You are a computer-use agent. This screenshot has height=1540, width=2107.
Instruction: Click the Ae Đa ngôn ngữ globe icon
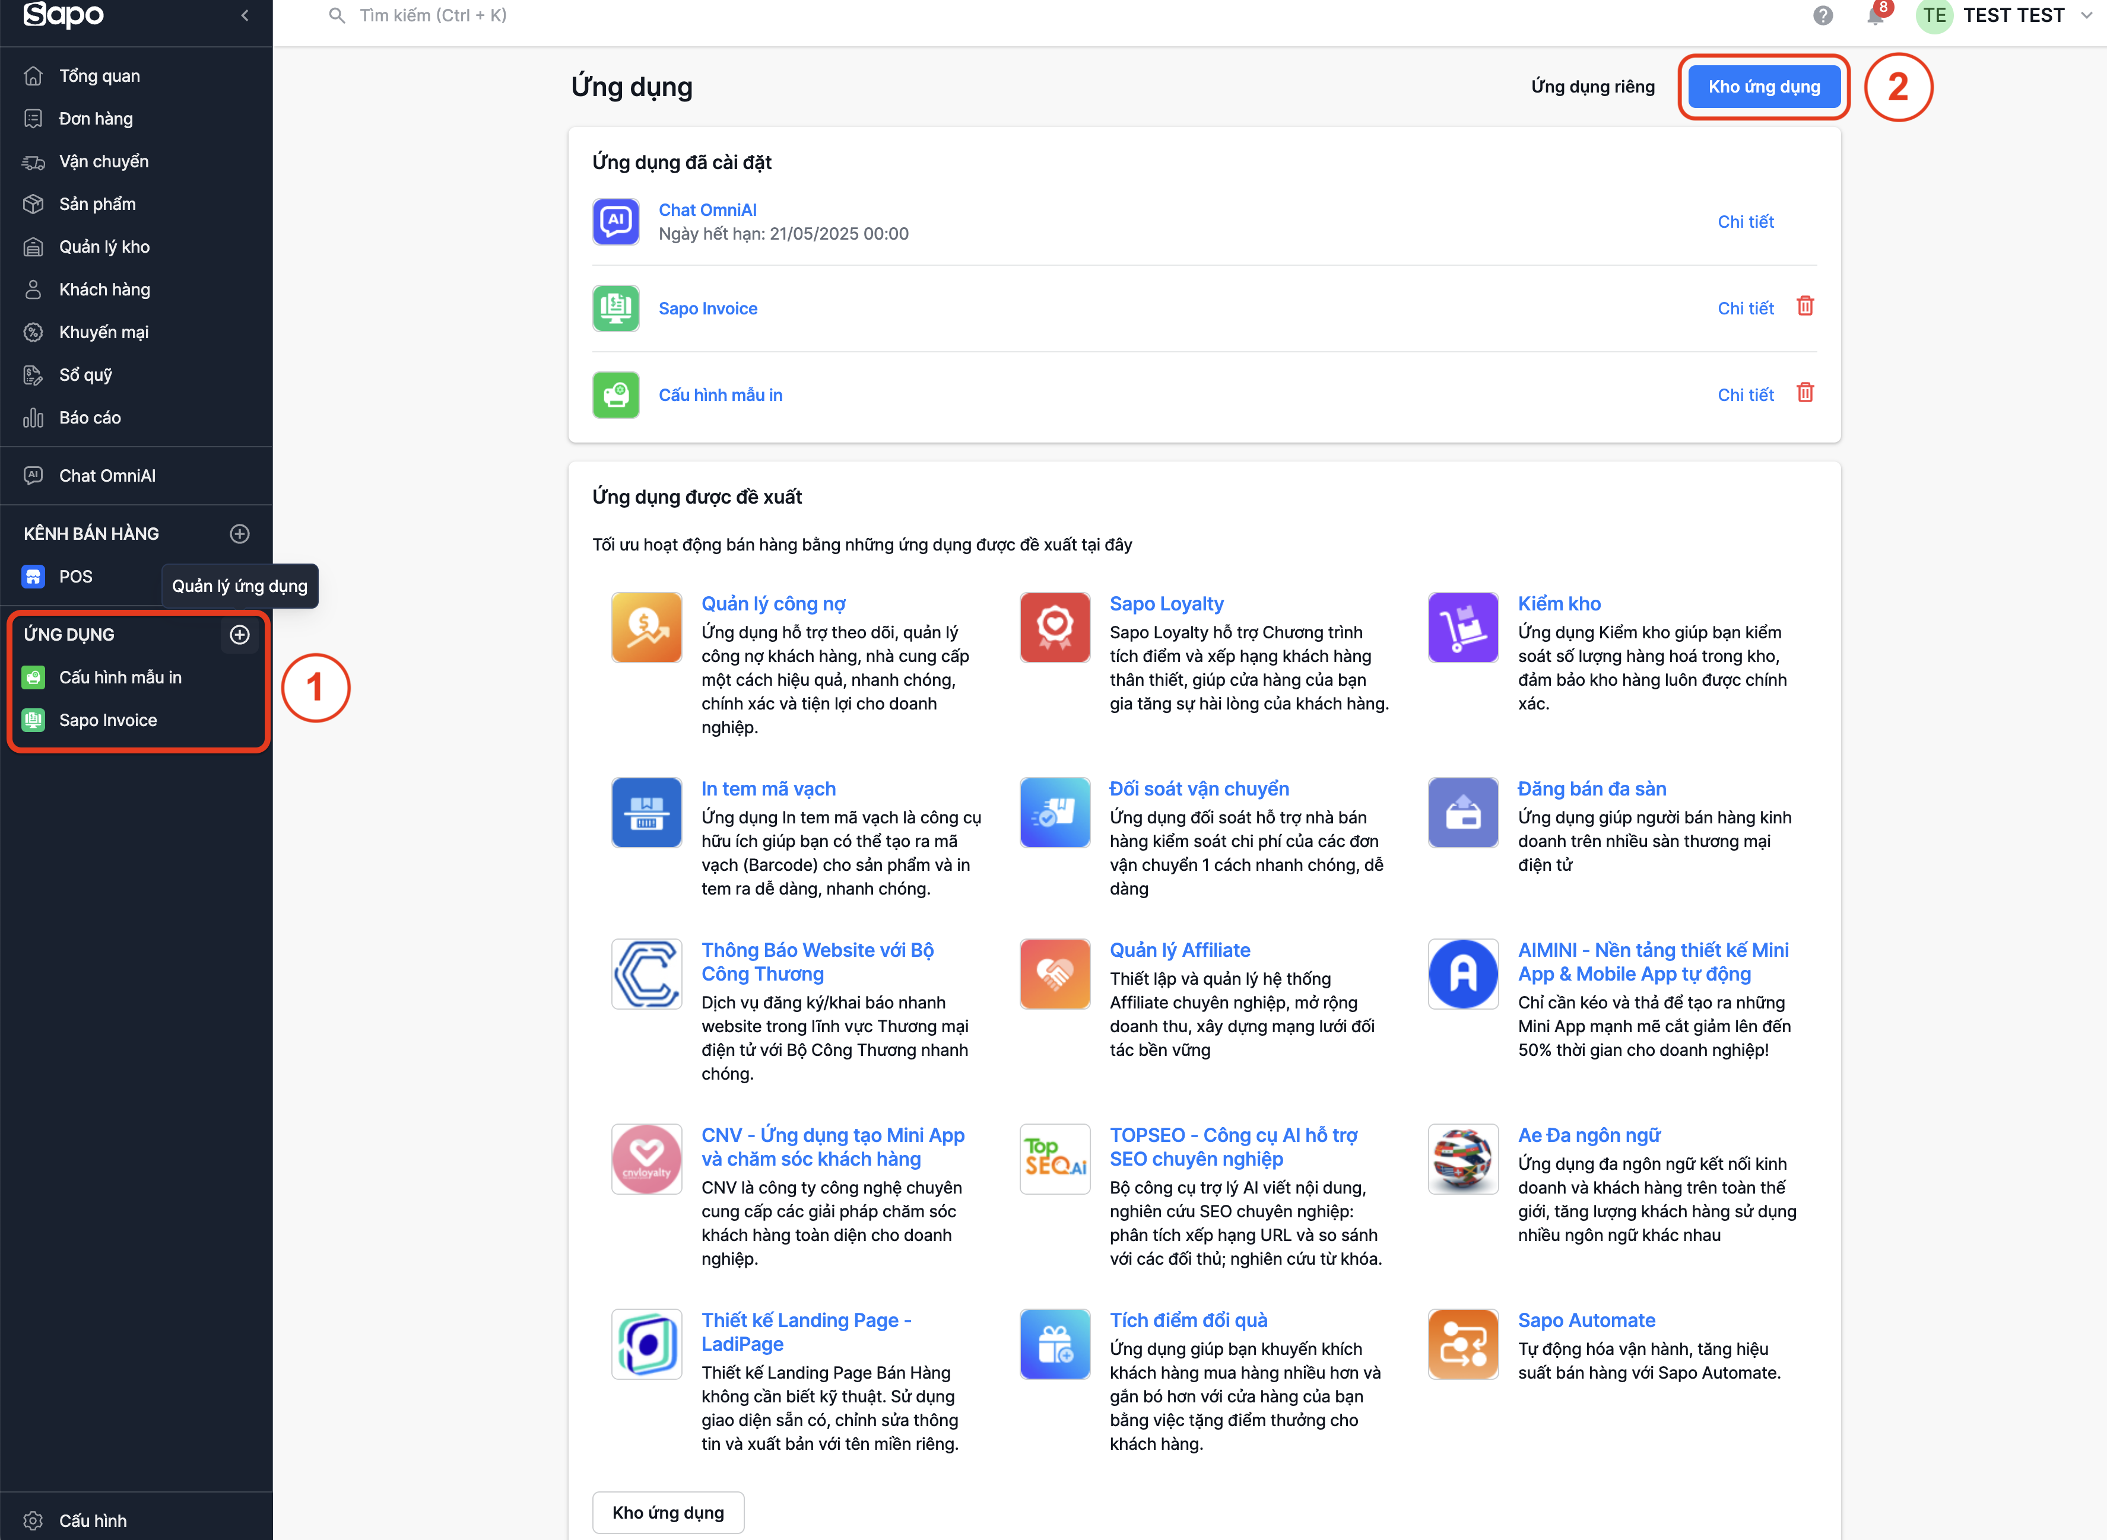(1464, 1159)
